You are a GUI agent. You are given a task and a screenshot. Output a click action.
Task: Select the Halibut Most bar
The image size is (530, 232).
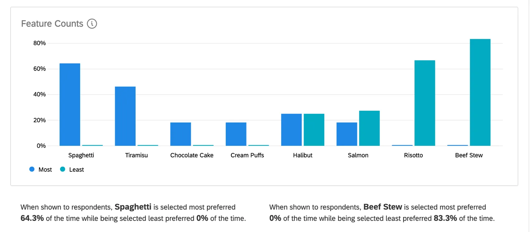point(291,130)
